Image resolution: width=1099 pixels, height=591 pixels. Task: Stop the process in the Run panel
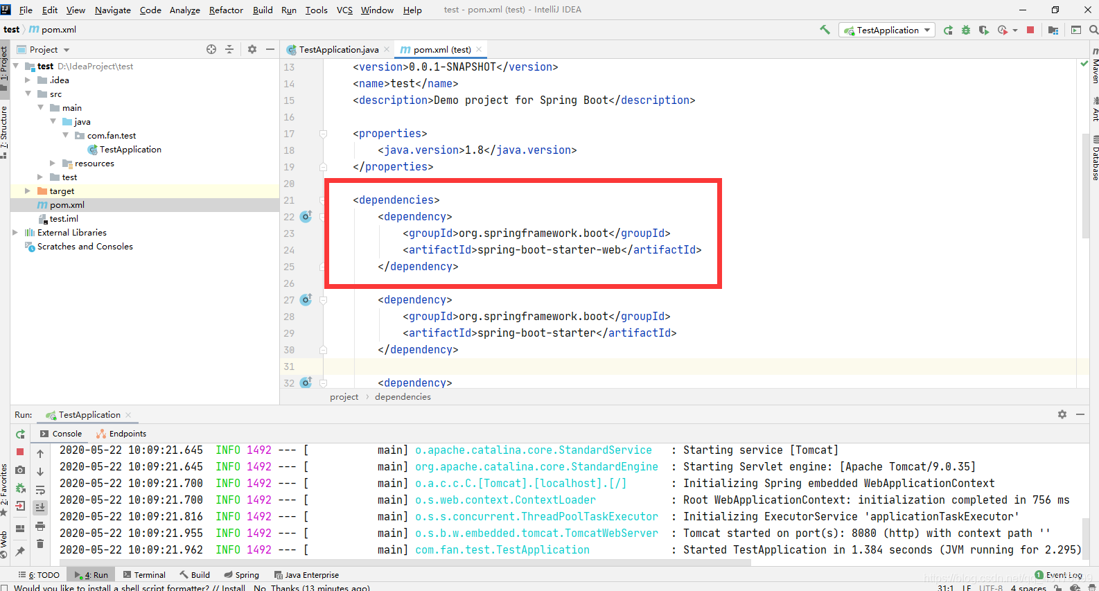(x=20, y=452)
